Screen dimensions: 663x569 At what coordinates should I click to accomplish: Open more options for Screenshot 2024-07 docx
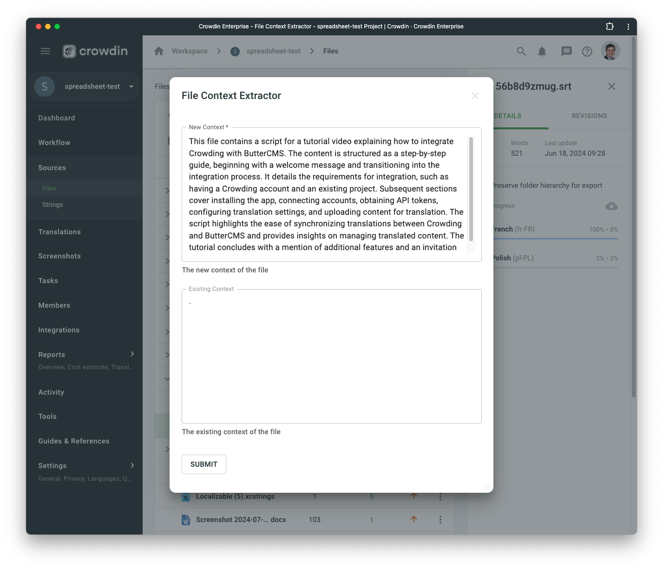click(440, 520)
